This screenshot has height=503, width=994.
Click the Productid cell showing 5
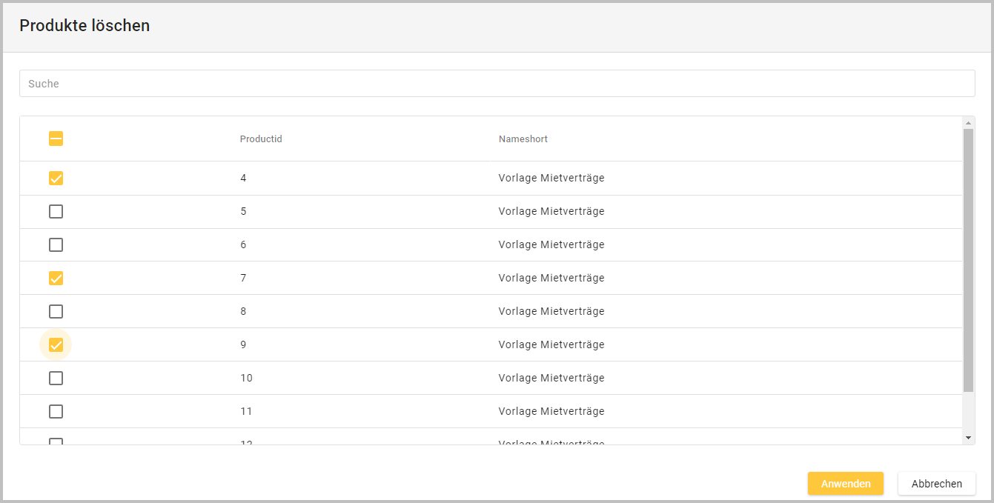pyautogui.click(x=243, y=211)
